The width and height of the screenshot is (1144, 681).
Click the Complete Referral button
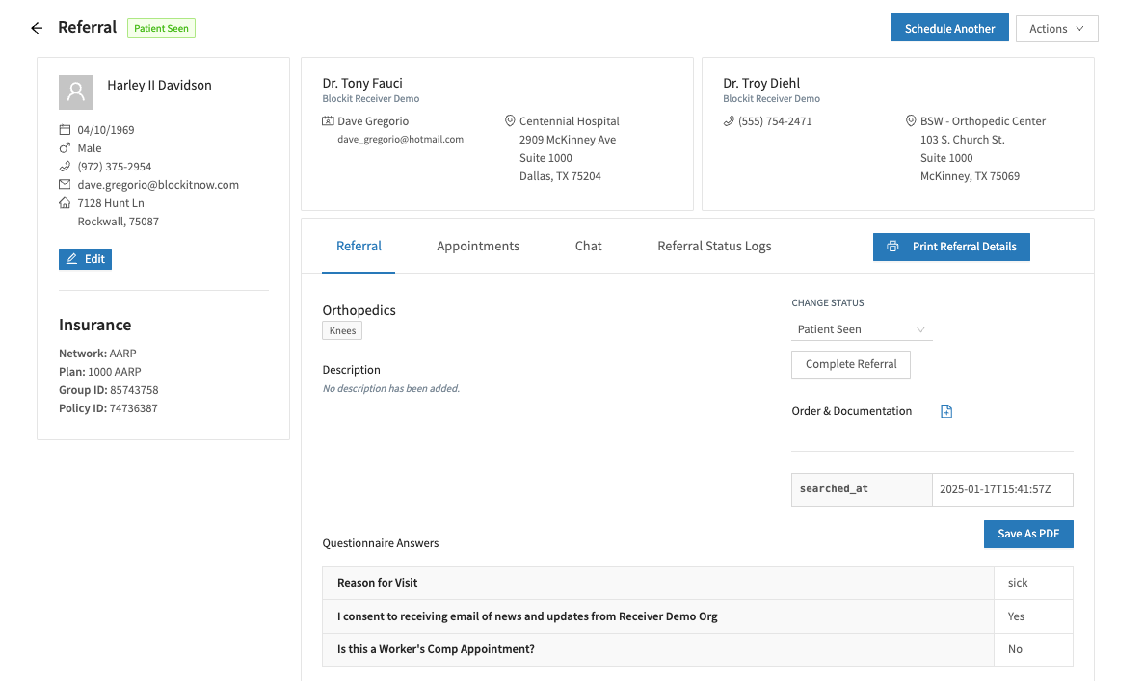[x=851, y=364]
